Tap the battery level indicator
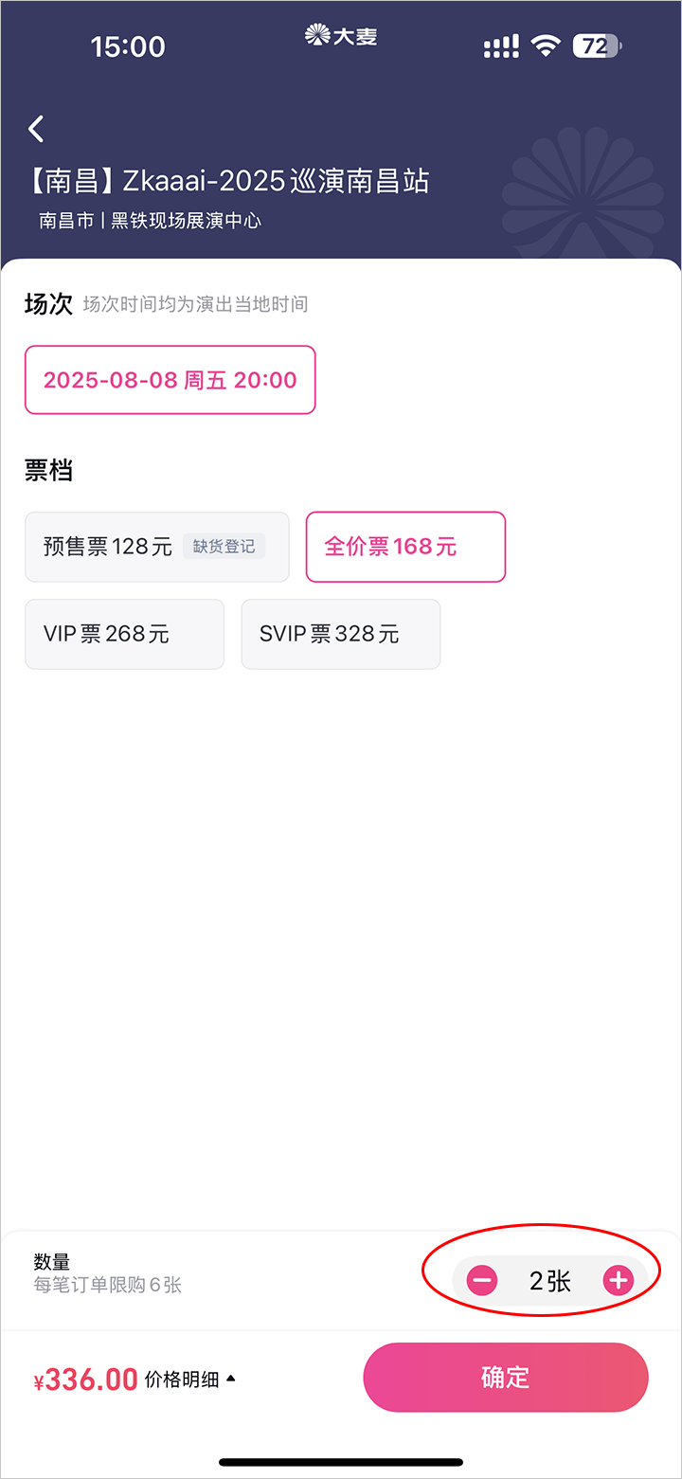The image size is (682, 1479). (597, 45)
